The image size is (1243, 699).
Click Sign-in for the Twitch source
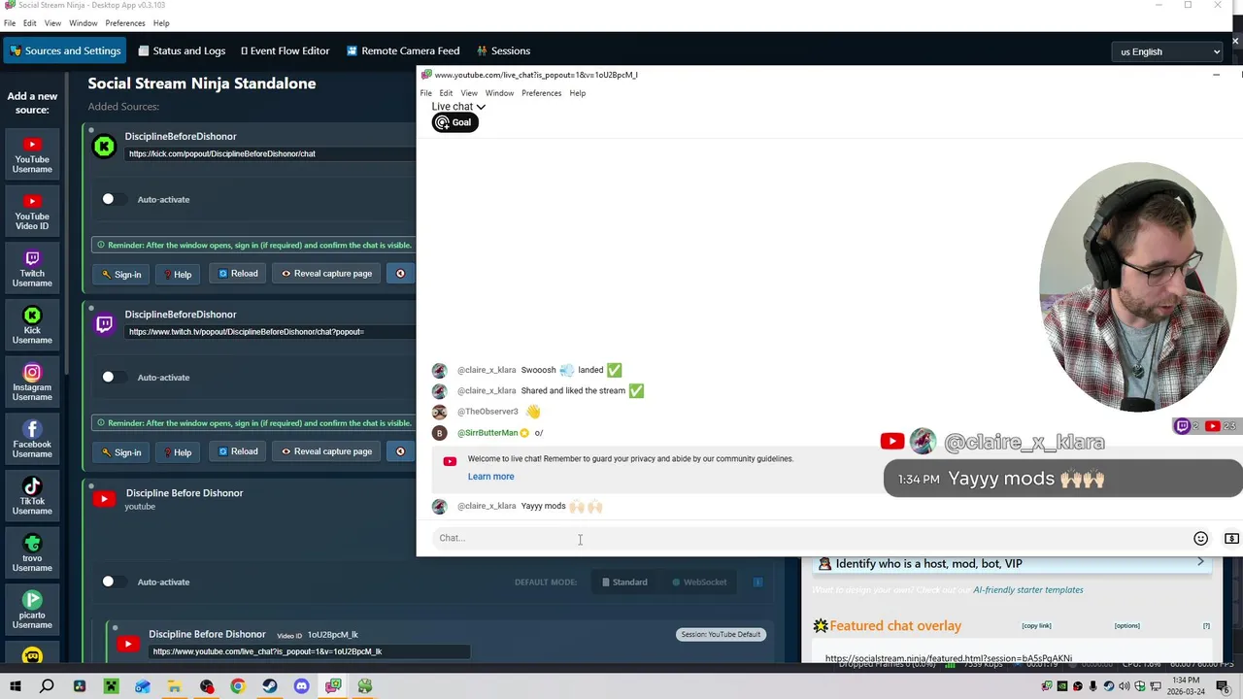[x=121, y=452]
